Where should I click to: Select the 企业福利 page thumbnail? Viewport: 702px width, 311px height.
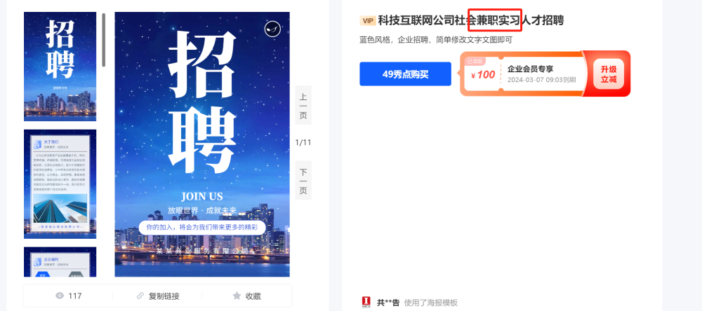[x=60, y=262]
